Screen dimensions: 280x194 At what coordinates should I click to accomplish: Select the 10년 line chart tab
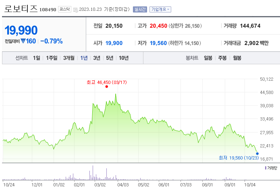pyautogui.click(x=124, y=58)
